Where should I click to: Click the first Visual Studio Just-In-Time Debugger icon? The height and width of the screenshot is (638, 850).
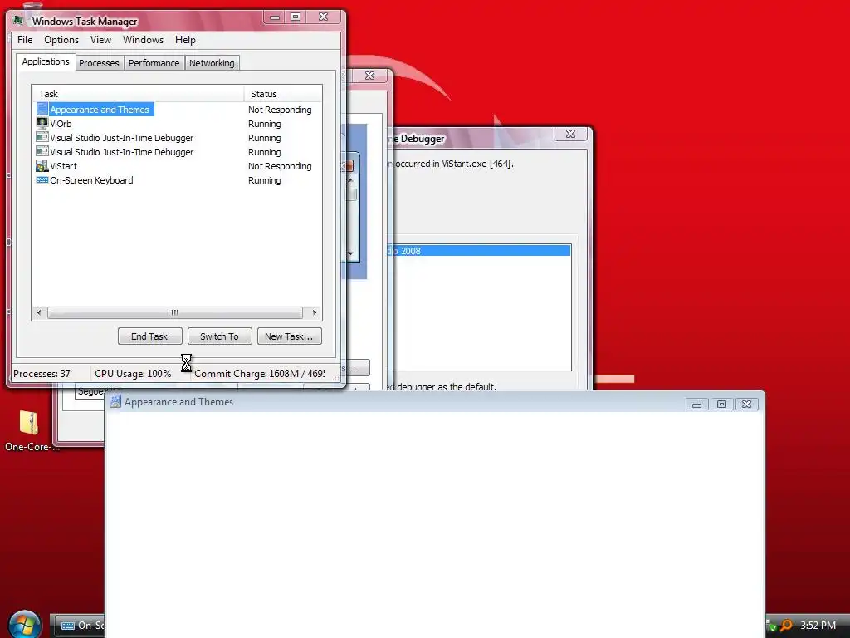[x=42, y=137]
